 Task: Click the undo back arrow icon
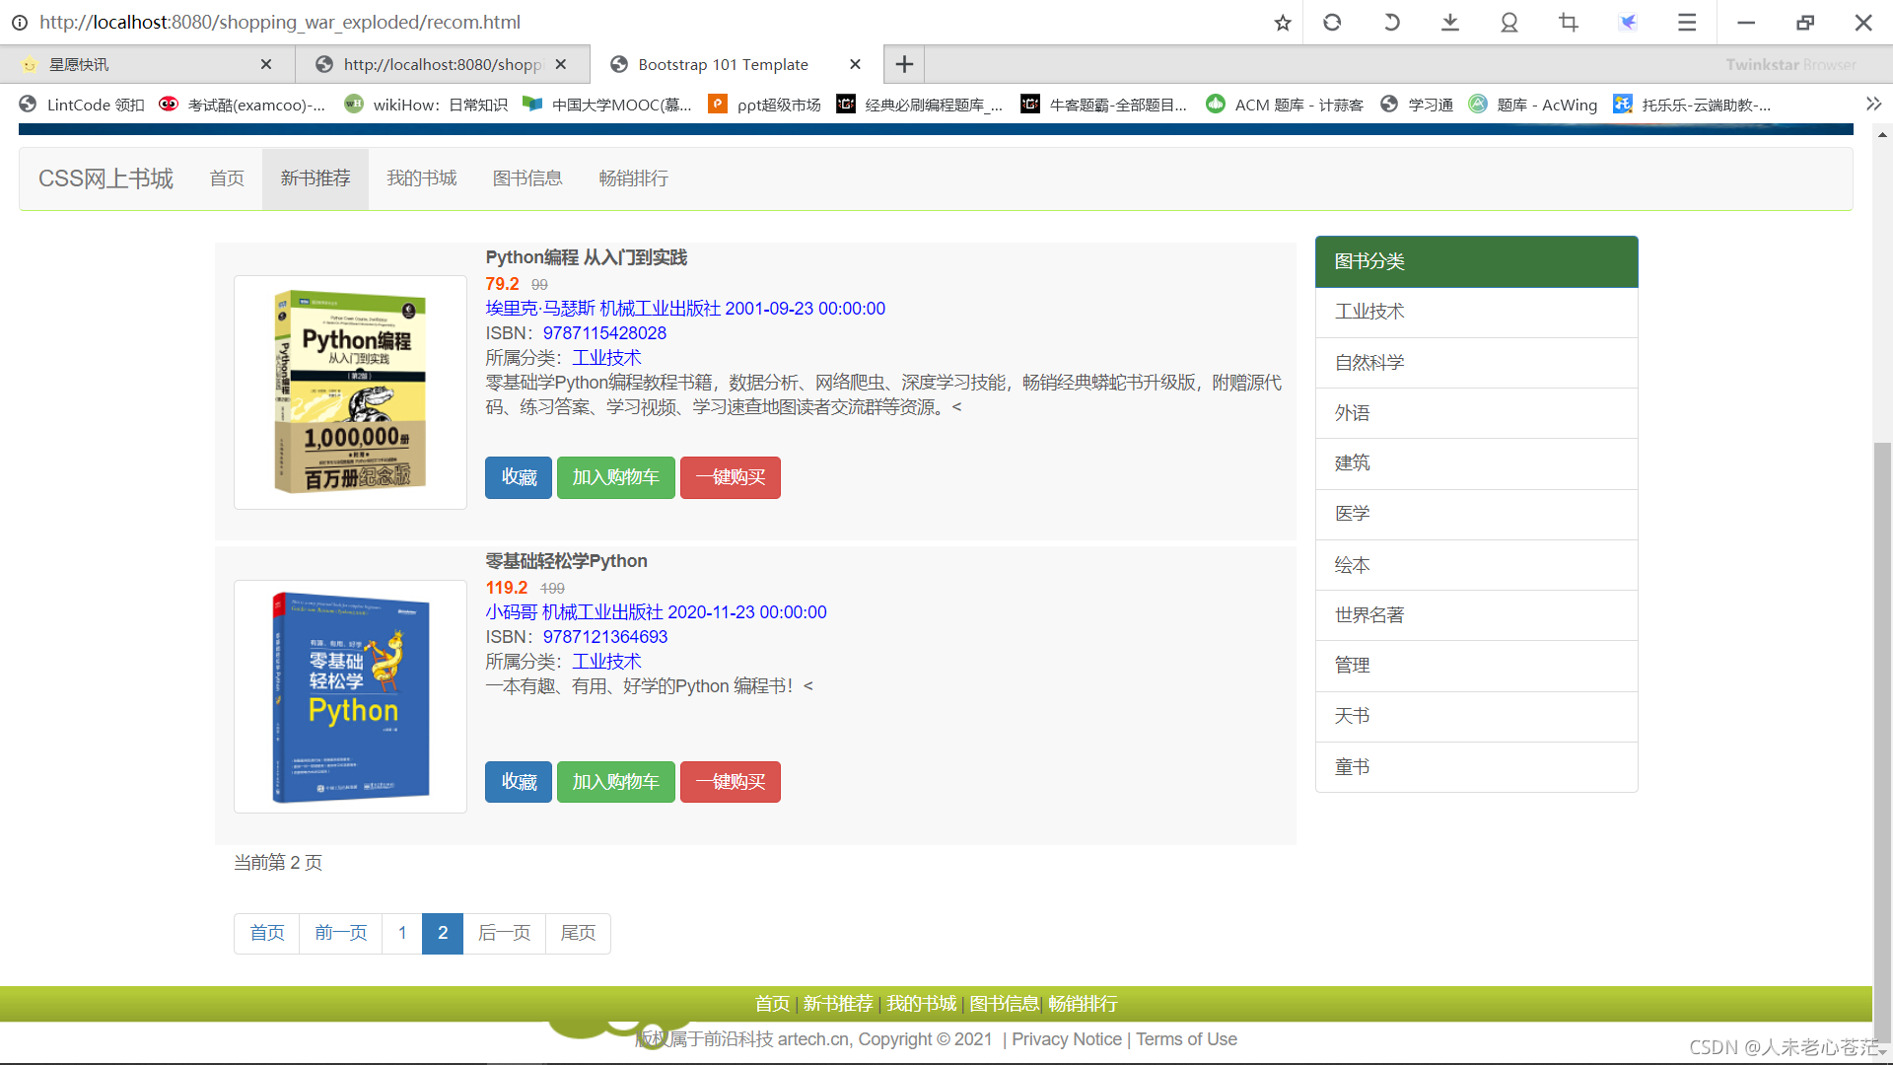1391,23
